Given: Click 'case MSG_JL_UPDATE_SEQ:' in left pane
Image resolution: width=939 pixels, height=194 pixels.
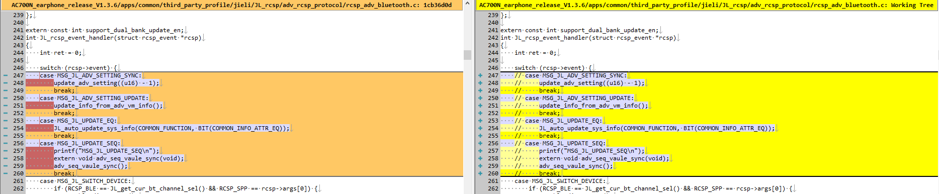Looking at the screenshot, I should [x=80, y=143].
